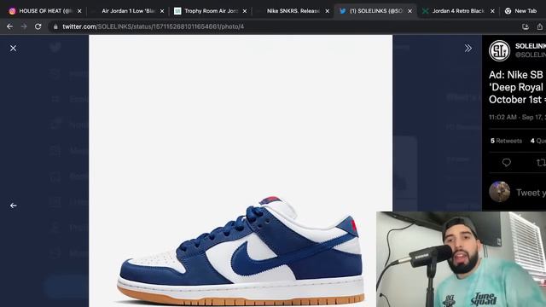Close the Jordan 4 Retro Black tab
The height and width of the screenshot is (307, 546).
point(492,11)
